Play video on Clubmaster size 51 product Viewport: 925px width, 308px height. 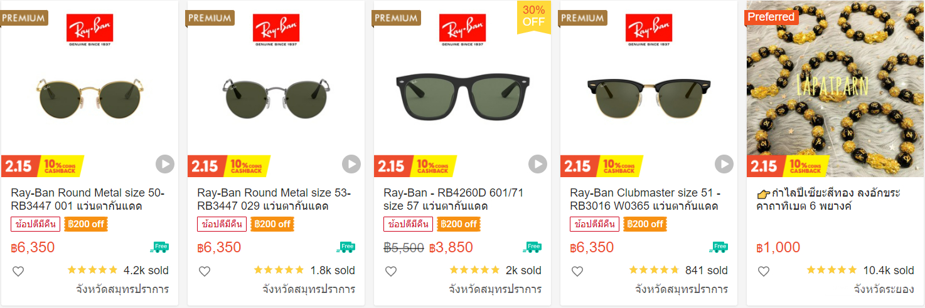coord(724,164)
